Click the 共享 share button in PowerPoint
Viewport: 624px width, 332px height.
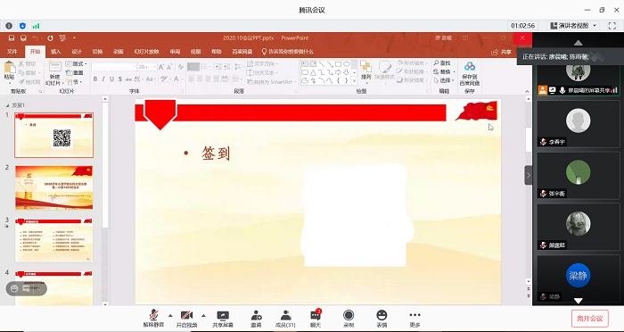(501, 52)
